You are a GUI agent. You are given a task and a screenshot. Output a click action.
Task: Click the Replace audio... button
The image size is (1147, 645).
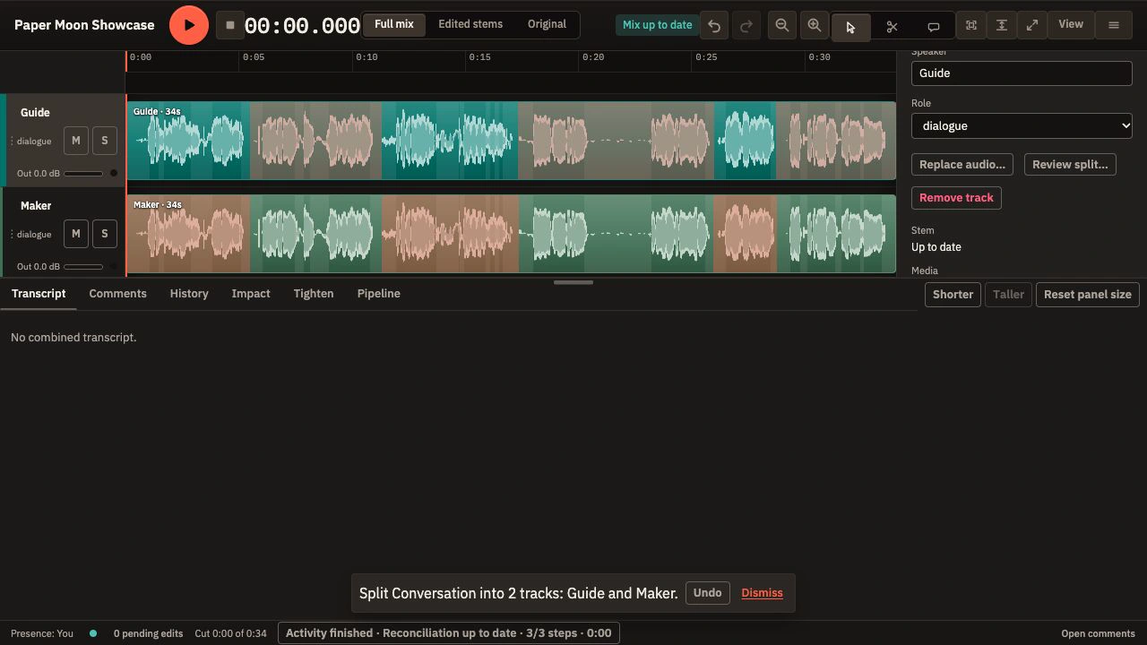tap(962, 165)
